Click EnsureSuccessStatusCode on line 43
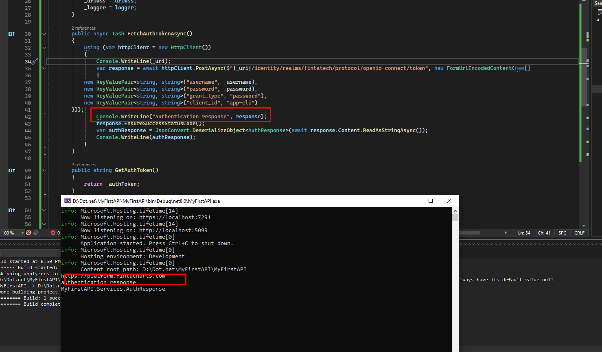 pyautogui.click(x=160, y=124)
